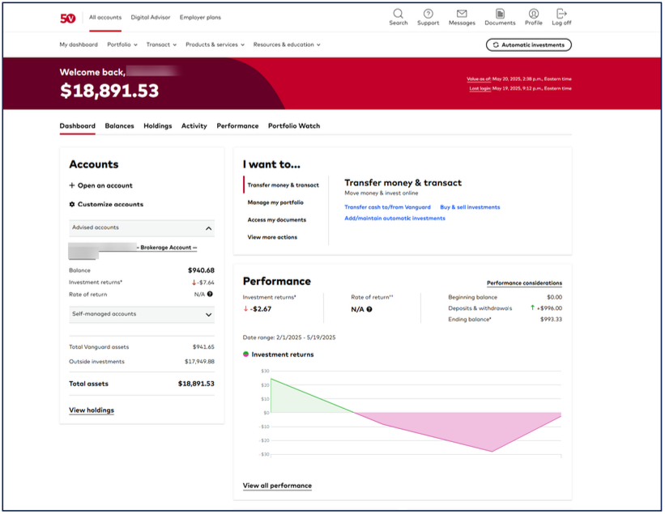Click View all performance link
665x514 pixels.
[x=277, y=486]
